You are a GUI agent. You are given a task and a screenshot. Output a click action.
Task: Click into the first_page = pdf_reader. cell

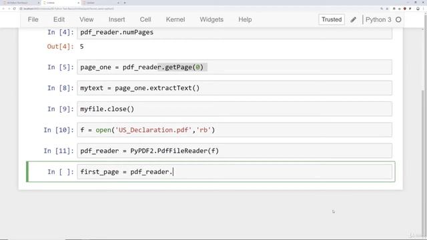point(234,172)
